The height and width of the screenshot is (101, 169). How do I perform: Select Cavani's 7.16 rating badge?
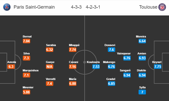pos(73,67)
